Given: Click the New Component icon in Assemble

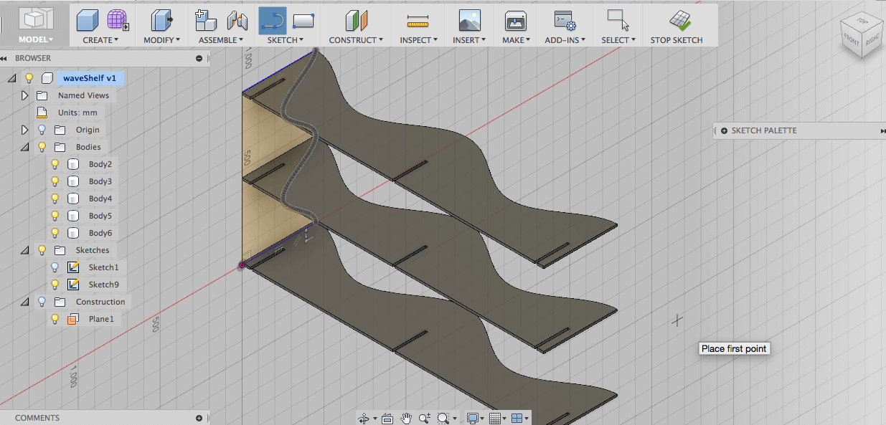Looking at the screenshot, I should (206, 20).
